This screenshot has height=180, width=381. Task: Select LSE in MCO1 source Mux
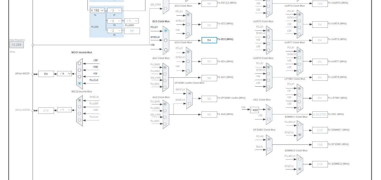coord(80,64)
